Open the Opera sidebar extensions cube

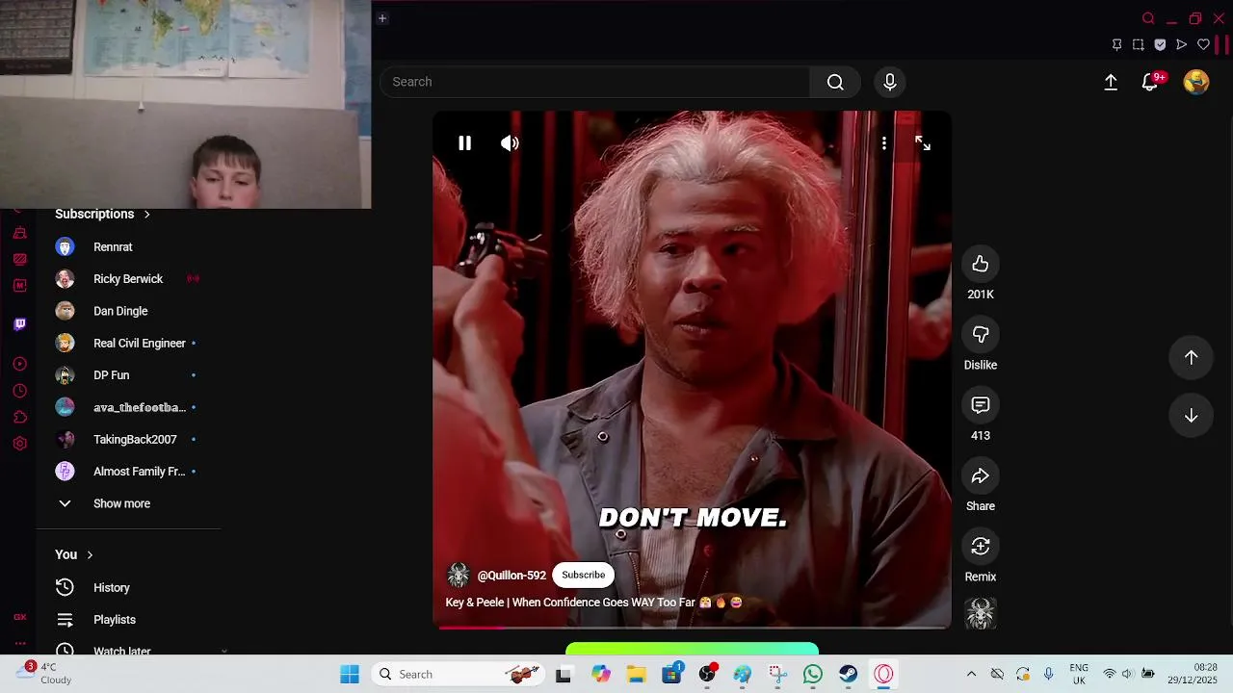[x=19, y=417]
